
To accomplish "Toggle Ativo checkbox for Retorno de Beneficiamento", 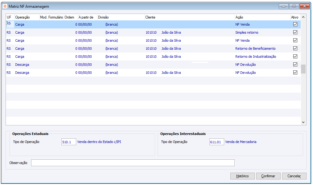I will point(295,48).
